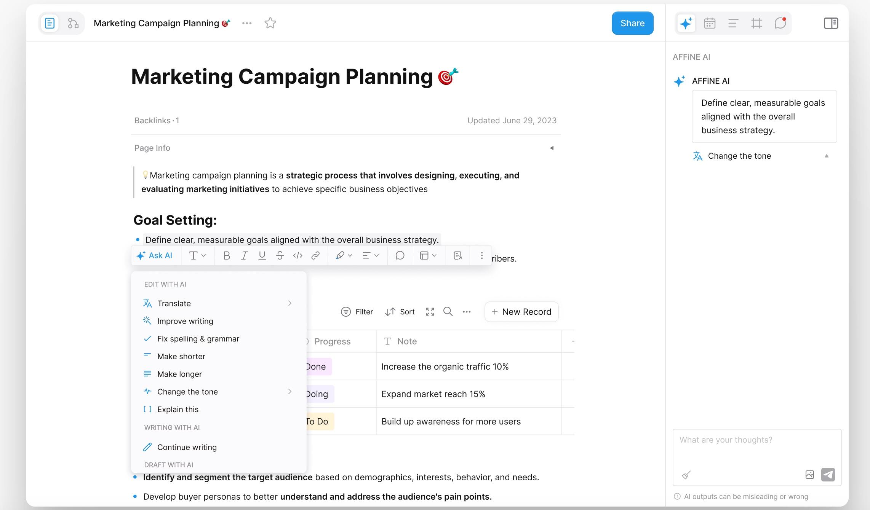Select Make shorter

(x=219, y=357)
